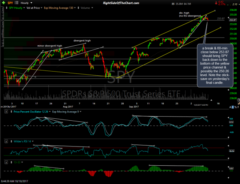Image resolution: width=240 pixels, height=184 pixels.
Task: Click the reorder arrows beside SPY Hourly
Action: coord(7,8)
